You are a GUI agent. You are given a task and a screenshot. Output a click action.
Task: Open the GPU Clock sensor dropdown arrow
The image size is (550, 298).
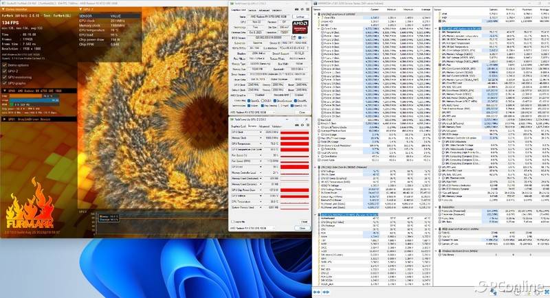pyautogui.click(x=260, y=133)
